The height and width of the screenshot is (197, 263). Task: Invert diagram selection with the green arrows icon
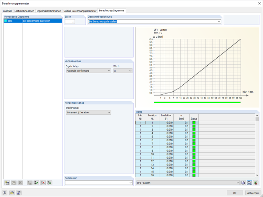[x=49, y=183]
